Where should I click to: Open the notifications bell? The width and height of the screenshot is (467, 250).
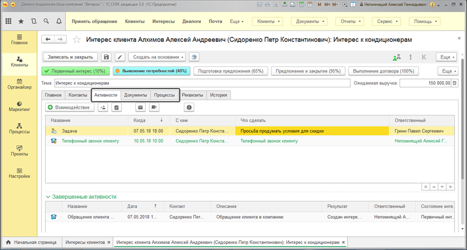(59, 22)
